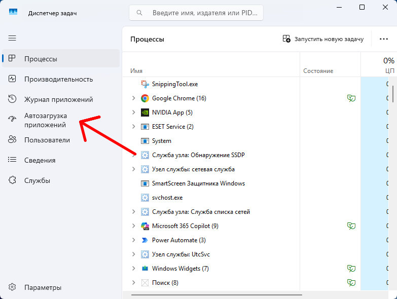
Task: Expand the Поиск (8) group
Action: [x=133, y=283]
